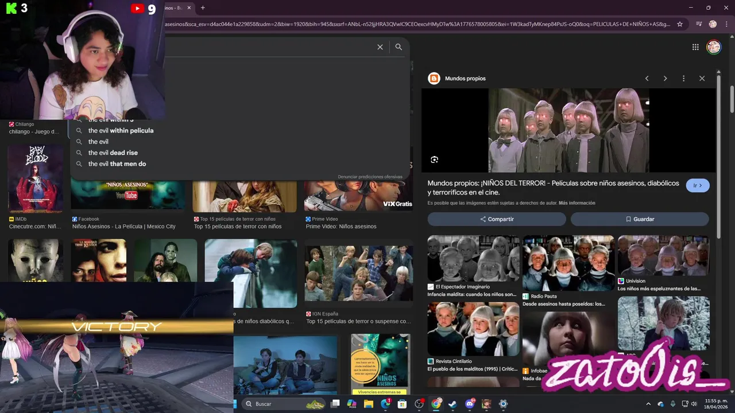Screen dimensions: 735x413
Task: Click the Windows taskbar Buscar search box
Action: (x=285, y=404)
